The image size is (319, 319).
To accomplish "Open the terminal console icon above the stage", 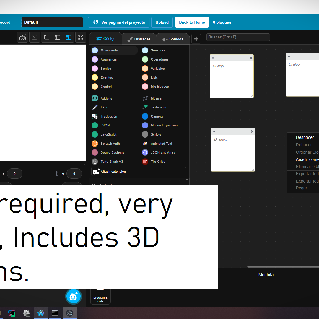I will point(35,37).
